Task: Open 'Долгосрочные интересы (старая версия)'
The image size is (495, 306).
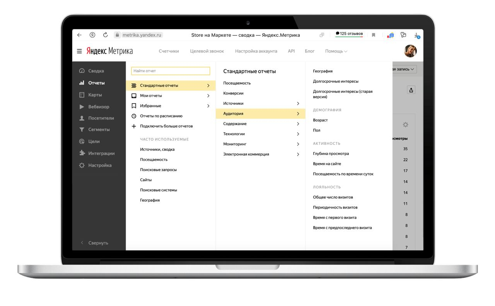Action: [x=343, y=94]
